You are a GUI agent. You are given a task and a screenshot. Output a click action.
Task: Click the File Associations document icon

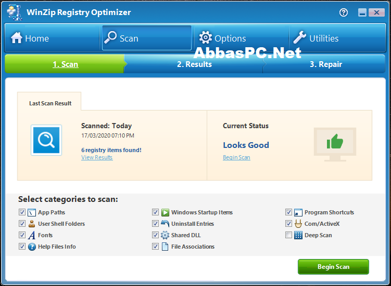point(165,247)
